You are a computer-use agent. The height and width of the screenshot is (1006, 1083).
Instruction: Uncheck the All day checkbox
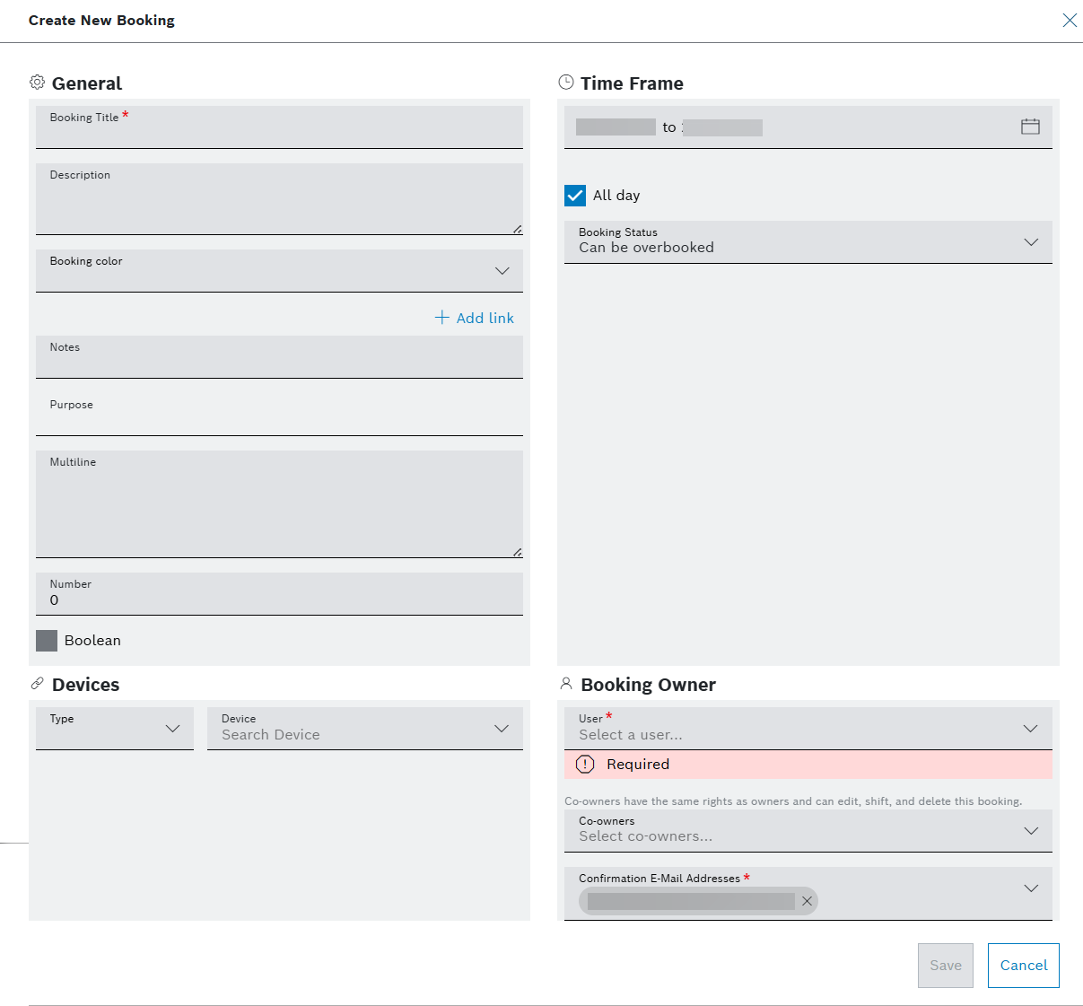575,196
